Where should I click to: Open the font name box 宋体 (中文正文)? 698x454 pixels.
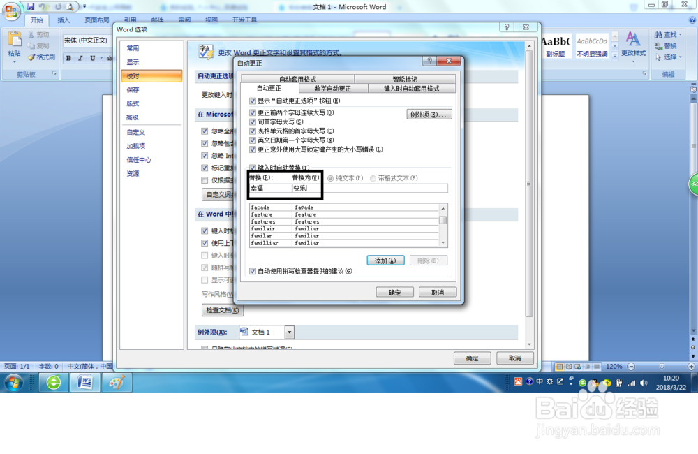coord(87,41)
